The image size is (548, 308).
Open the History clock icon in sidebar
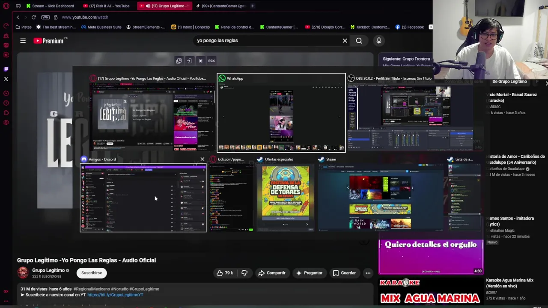tap(6, 103)
